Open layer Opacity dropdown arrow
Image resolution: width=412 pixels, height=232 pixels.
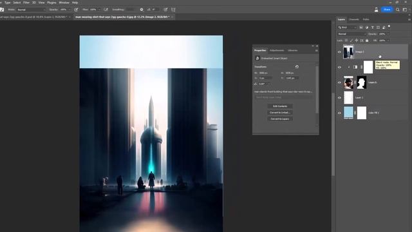click(388, 34)
